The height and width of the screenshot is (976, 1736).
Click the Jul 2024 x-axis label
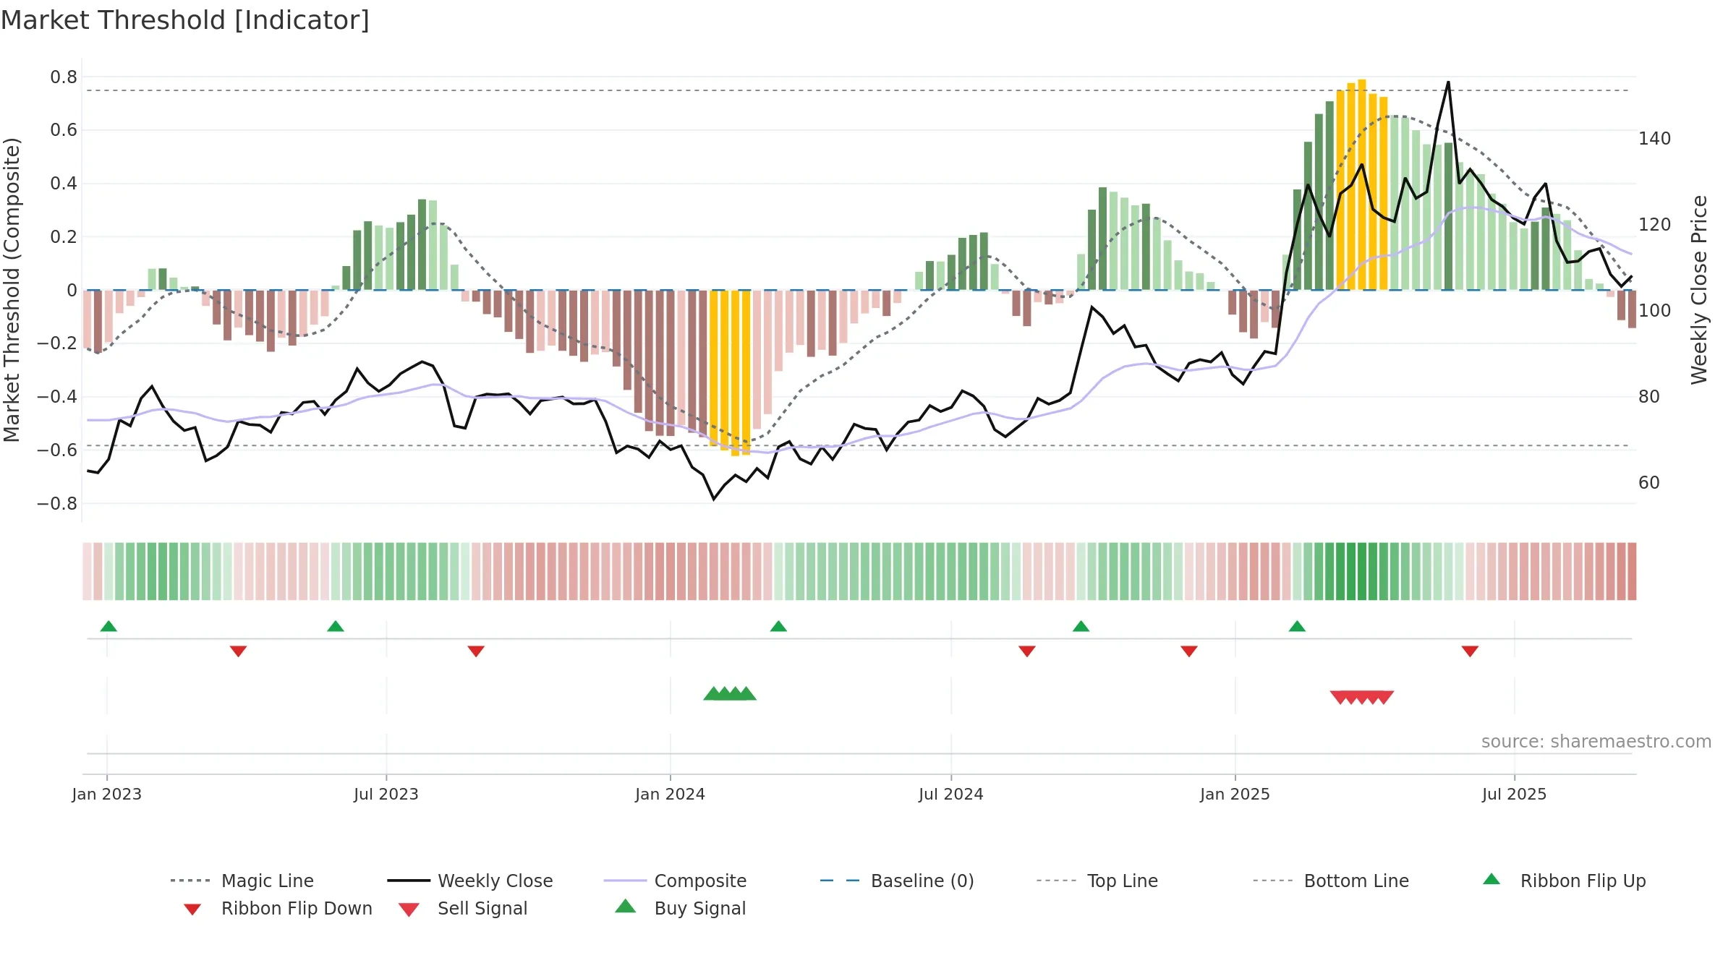951,794
